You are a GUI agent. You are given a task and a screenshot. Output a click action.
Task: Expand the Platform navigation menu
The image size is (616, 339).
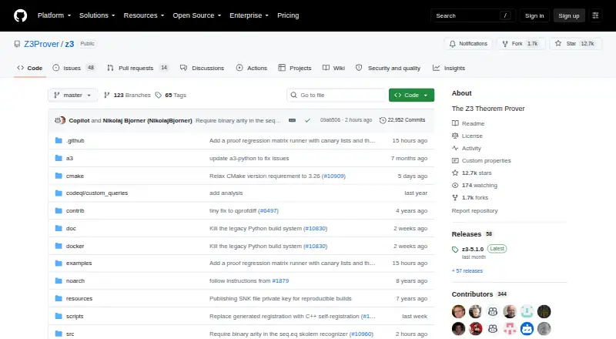click(x=54, y=15)
